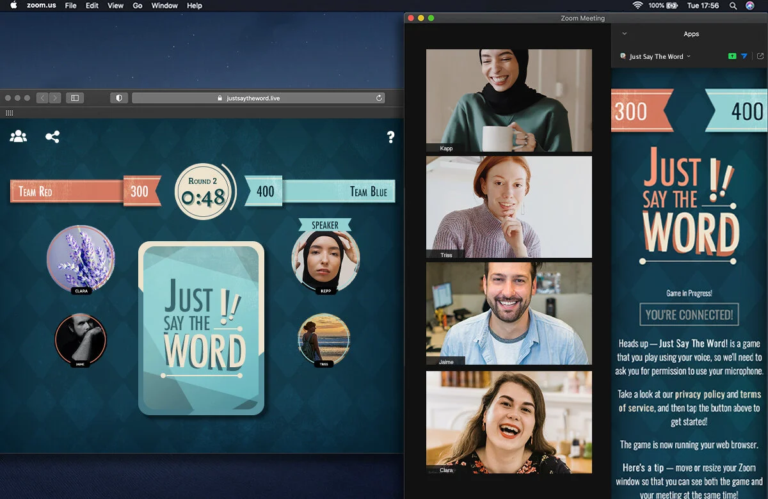Select Jaime's black and white avatar

pos(81,339)
